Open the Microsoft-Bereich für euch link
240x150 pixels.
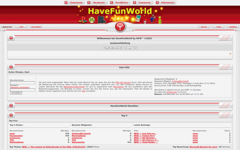tap(203, 147)
